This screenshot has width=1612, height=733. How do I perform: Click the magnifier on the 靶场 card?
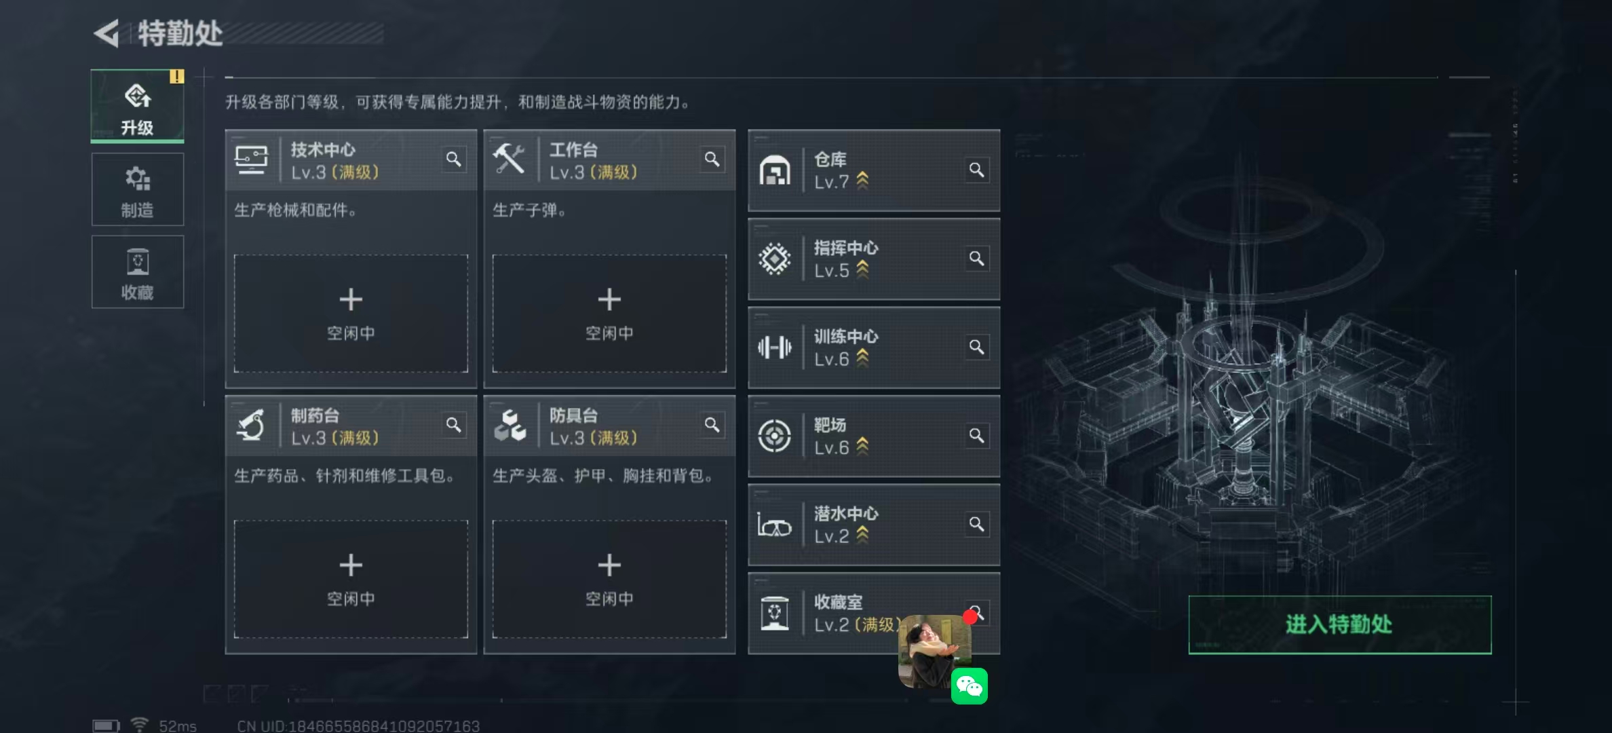[x=976, y=436]
